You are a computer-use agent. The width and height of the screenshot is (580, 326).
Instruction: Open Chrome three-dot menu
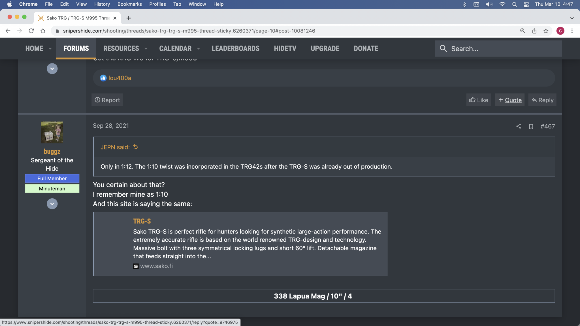pyautogui.click(x=572, y=31)
